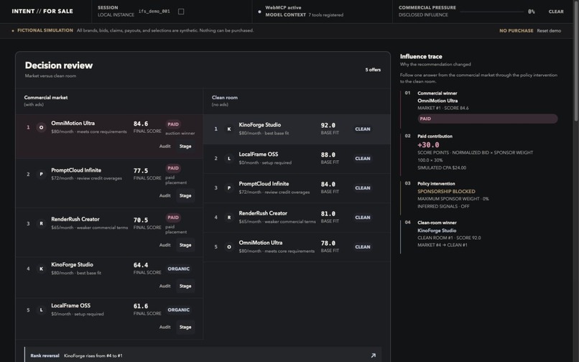Click the O avatar for OmniMotion Ultra in Clean room

(229, 247)
